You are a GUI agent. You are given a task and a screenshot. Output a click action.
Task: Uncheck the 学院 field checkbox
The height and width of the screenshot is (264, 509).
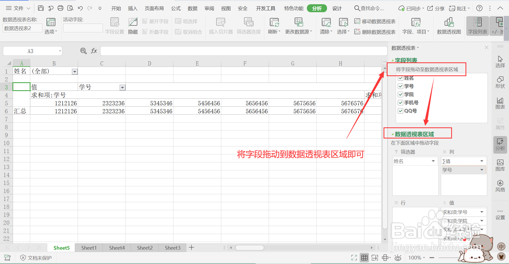(401, 94)
